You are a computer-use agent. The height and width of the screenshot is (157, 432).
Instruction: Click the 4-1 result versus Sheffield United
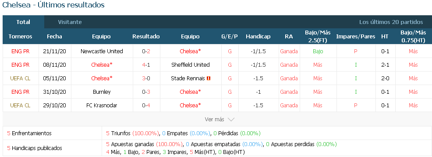(x=146, y=65)
